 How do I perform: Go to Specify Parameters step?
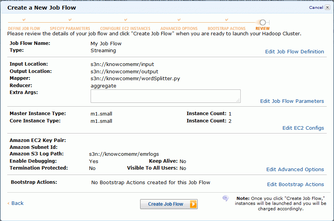pos(70,28)
